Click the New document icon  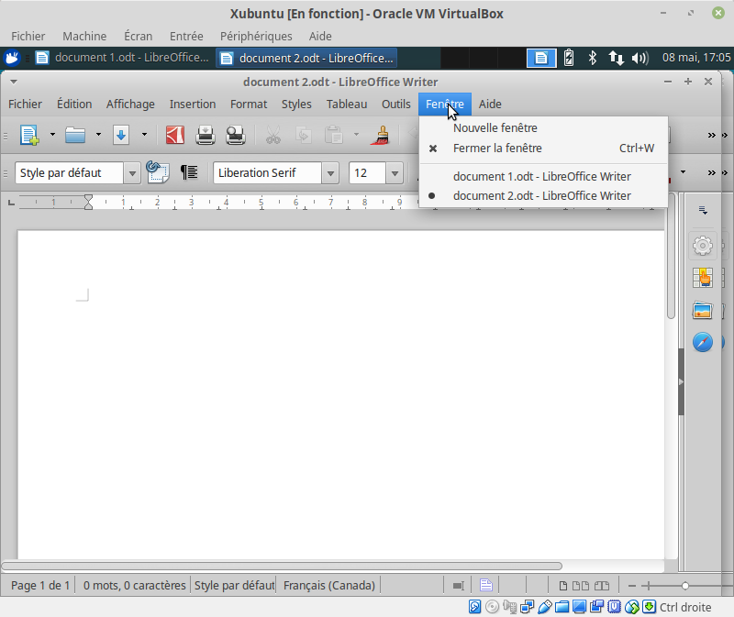(x=29, y=136)
